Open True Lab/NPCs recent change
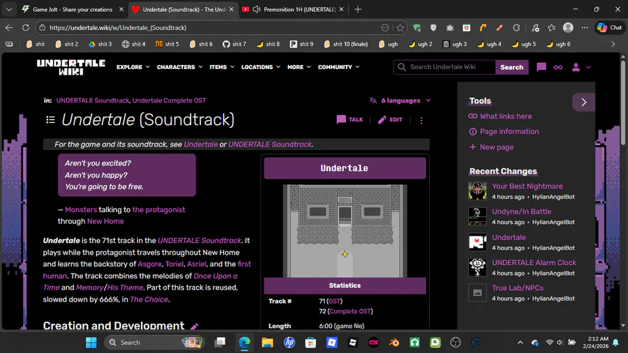The image size is (628, 353). 518,287
